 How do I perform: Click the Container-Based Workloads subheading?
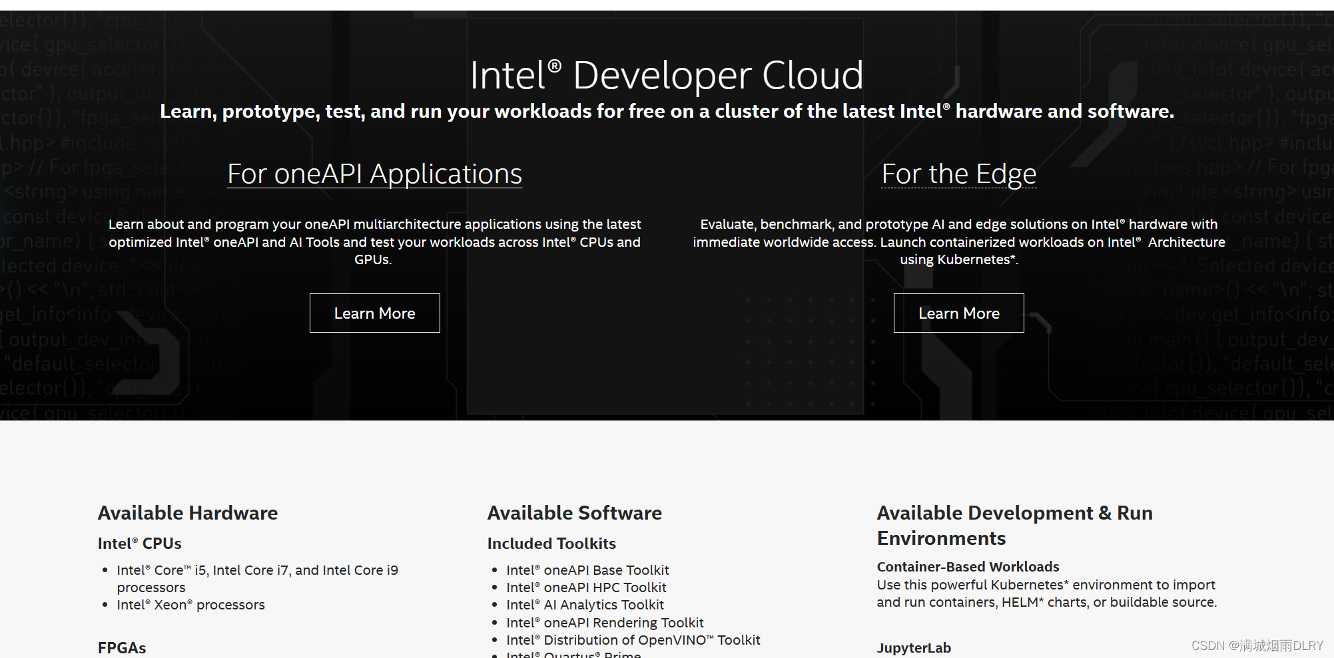click(968, 567)
